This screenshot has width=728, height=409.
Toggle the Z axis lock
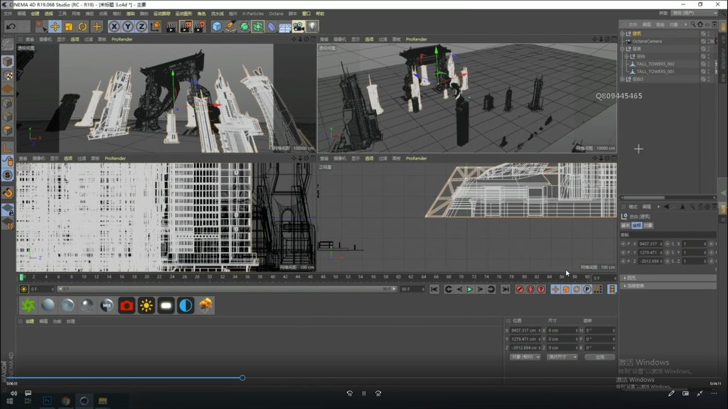(x=141, y=27)
